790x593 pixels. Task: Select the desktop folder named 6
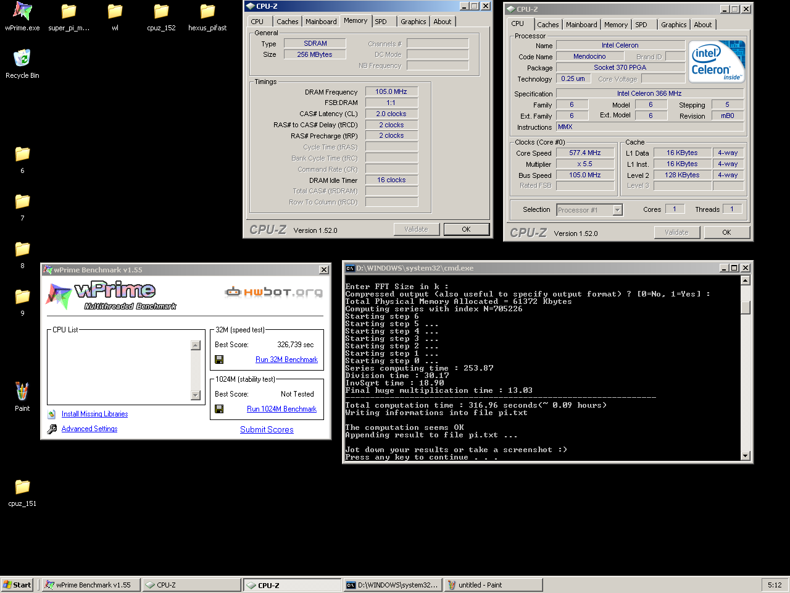click(22, 154)
